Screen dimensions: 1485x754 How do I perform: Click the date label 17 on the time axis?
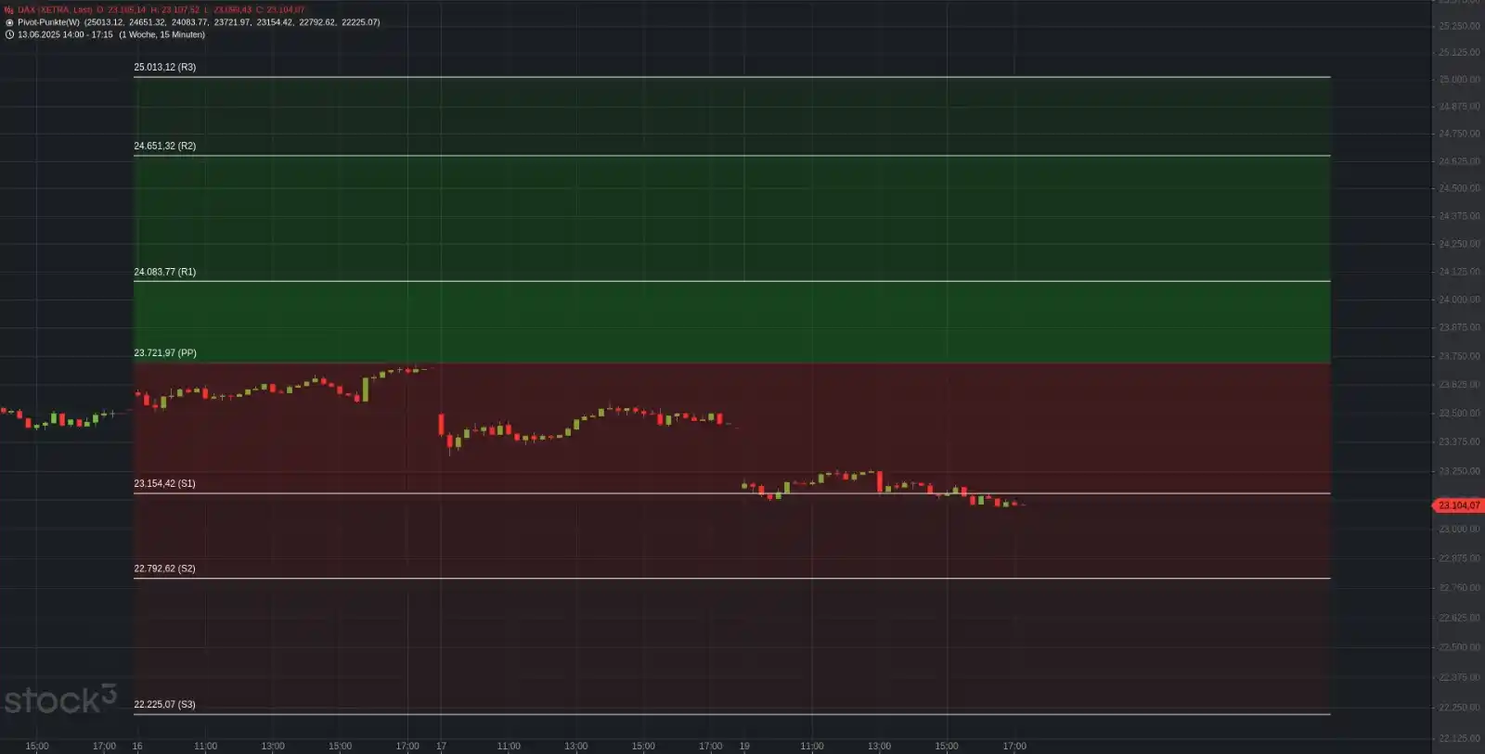point(441,746)
